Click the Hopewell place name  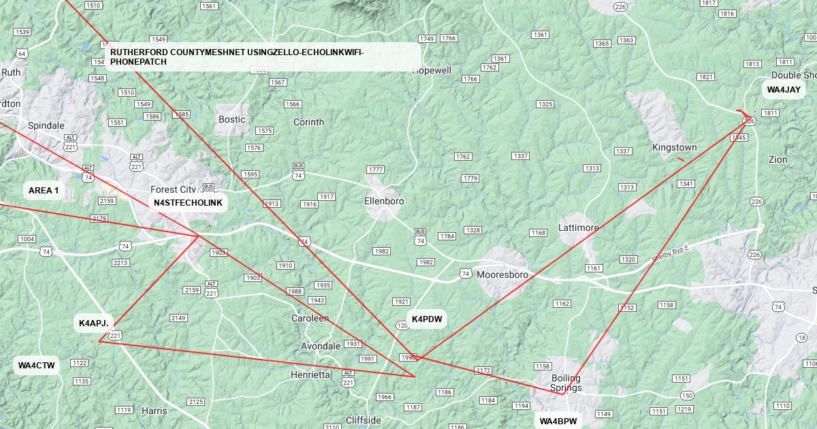point(432,71)
